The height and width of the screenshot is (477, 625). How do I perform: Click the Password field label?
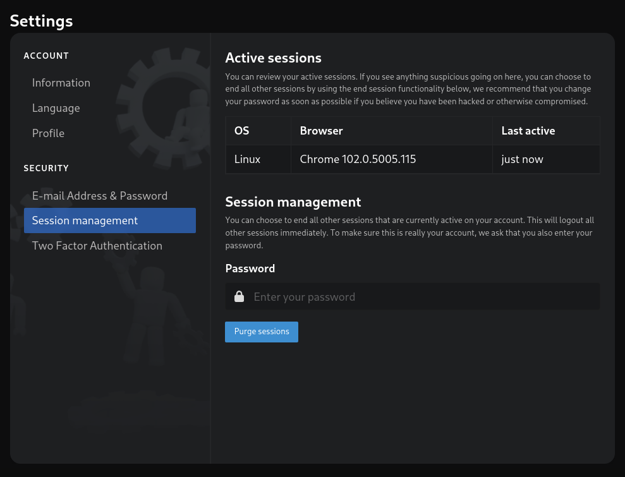point(250,269)
